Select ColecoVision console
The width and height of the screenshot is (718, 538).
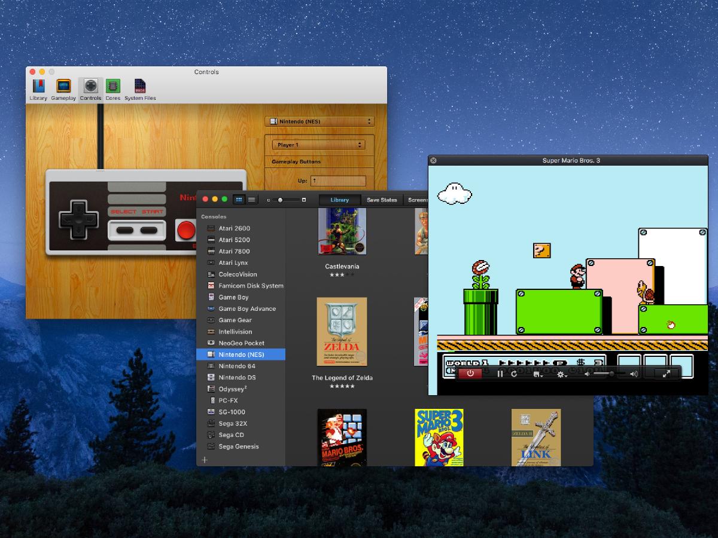point(241,274)
